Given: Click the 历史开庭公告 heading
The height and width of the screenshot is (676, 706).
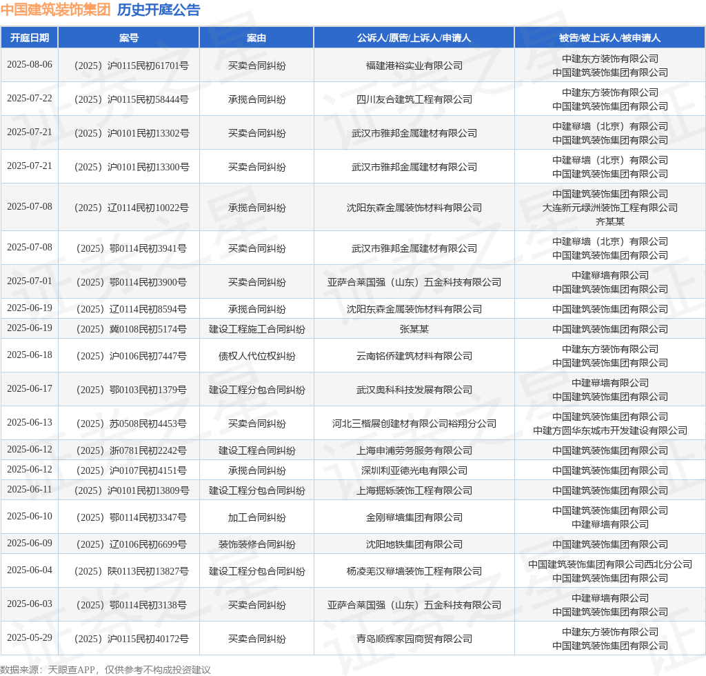Looking at the screenshot, I should pos(159,10).
